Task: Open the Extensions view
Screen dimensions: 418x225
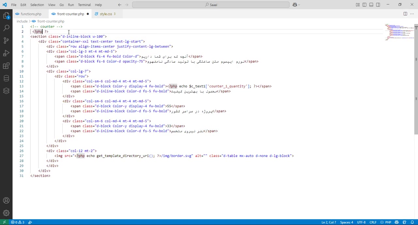Action: pyautogui.click(x=6, y=66)
